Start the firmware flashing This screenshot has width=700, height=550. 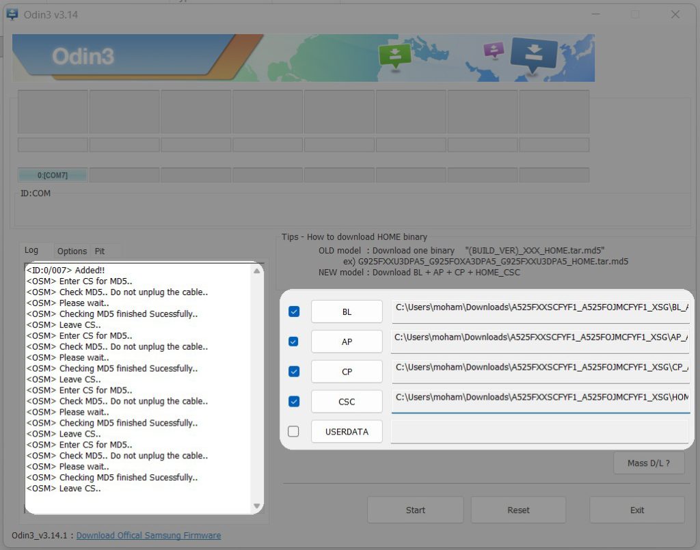point(415,510)
